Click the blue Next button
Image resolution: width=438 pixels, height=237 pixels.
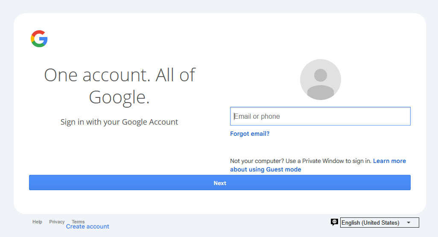tap(219, 183)
